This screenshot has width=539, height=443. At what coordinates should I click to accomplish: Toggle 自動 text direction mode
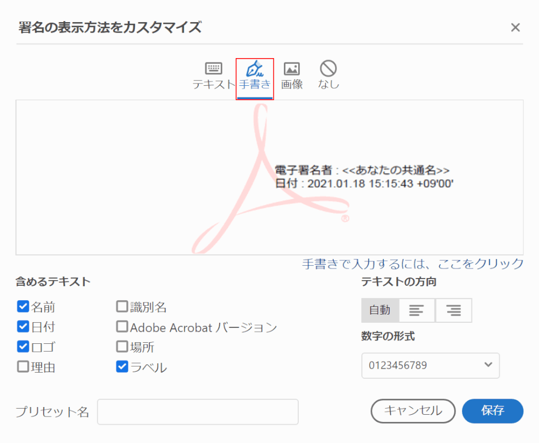tap(380, 310)
